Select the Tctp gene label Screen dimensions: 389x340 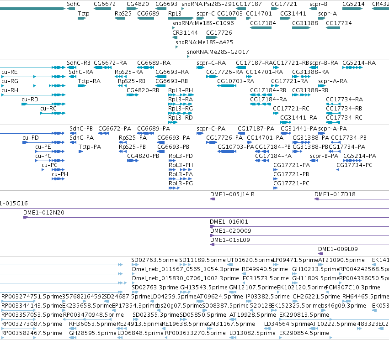click(83, 14)
